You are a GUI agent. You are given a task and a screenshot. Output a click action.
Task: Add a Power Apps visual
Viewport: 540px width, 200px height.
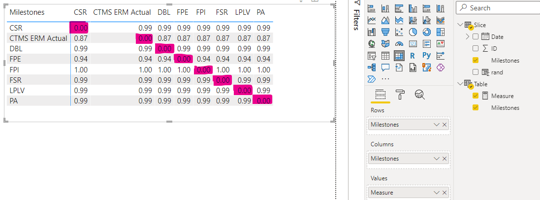click(x=441, y=67)
